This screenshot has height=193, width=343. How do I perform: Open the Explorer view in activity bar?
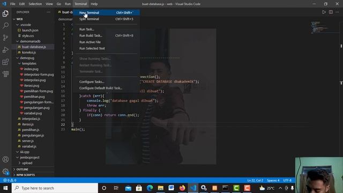coord(5,13)
